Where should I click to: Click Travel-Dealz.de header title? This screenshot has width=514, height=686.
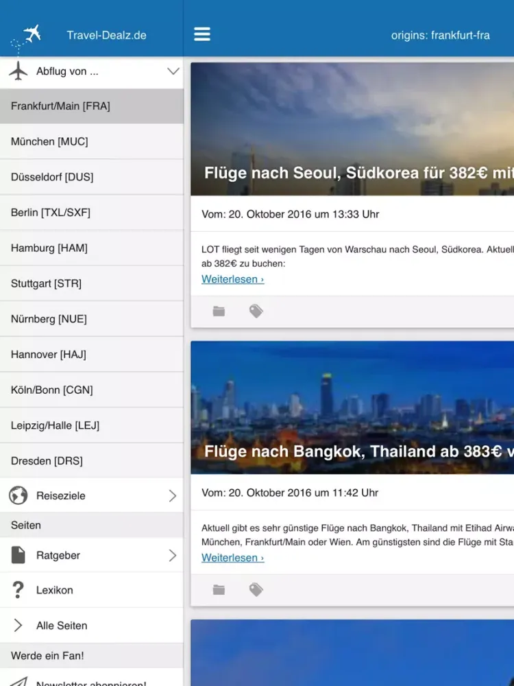pyautogui.click(x=106, y=35)
